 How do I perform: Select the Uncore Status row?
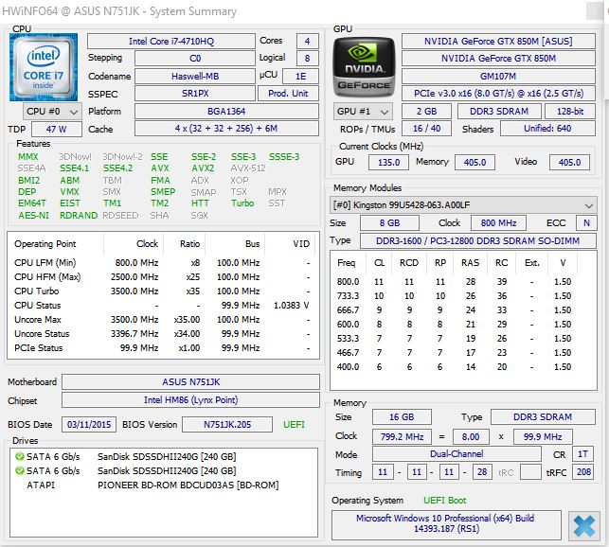163,334
